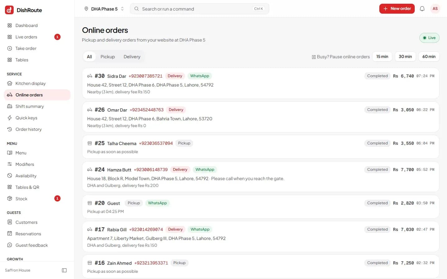Open the Menu editor
Image resolution: width=447 pixels, height=279 pixels.
point(37,153)
